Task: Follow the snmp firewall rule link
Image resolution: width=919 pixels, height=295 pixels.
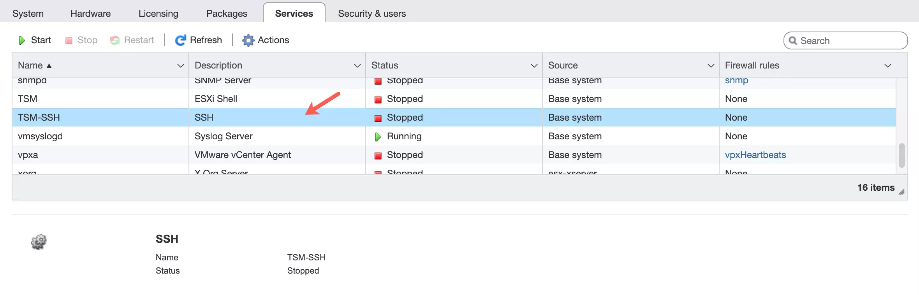Action: click(x=736, y=81)
